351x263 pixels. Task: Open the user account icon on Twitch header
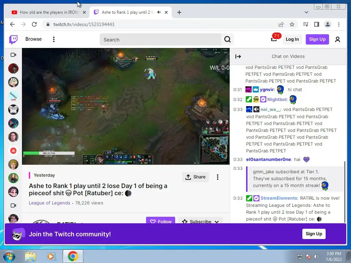338,40
